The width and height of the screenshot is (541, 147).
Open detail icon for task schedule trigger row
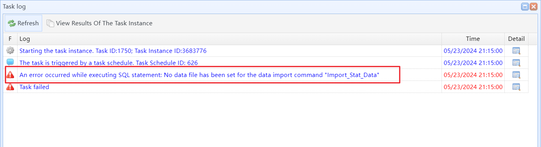(516, 63)
